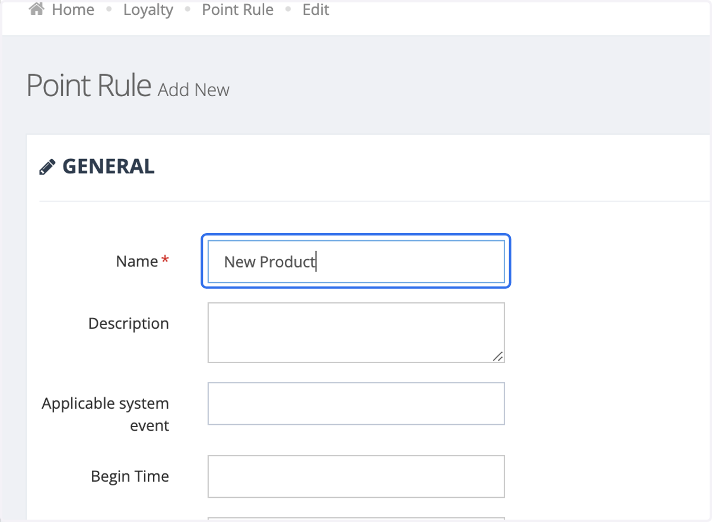Image resolution: width=712 pixels, height=522 pixels.
Task: Click inside the Description text area
Action: coord(356,333)
